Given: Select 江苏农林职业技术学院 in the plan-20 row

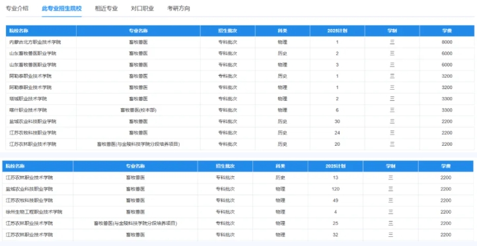Looking at the screenshot, I should (x=33, y=144).
